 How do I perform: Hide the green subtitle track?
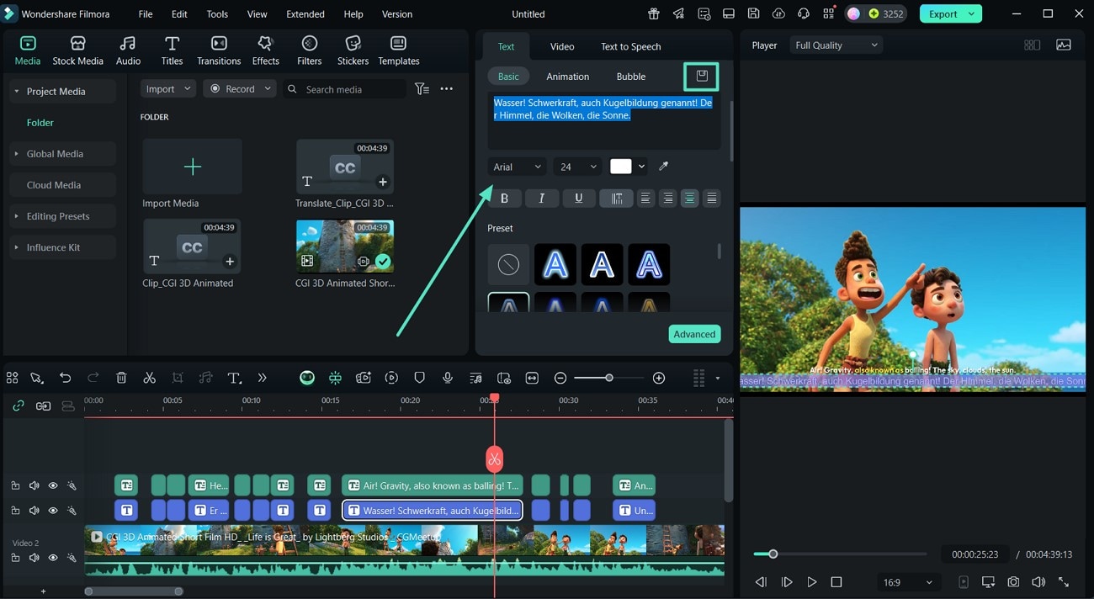[53, 485]
